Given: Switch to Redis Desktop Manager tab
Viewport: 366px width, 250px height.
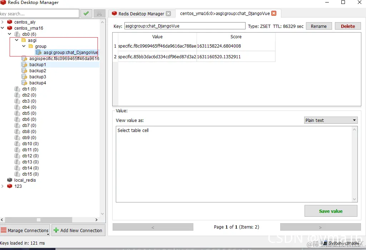Looking at the screenshot, I should point(141,14).
